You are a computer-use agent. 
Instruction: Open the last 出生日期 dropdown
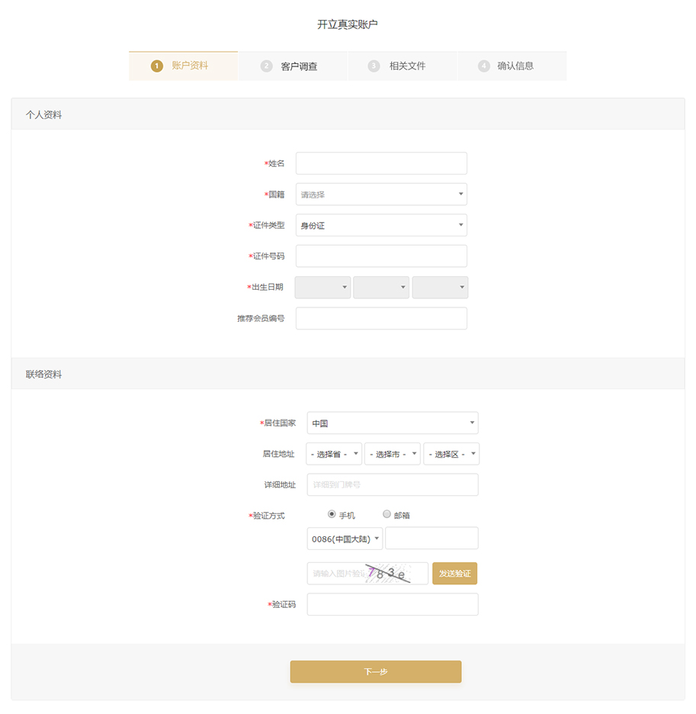[440, 288]
